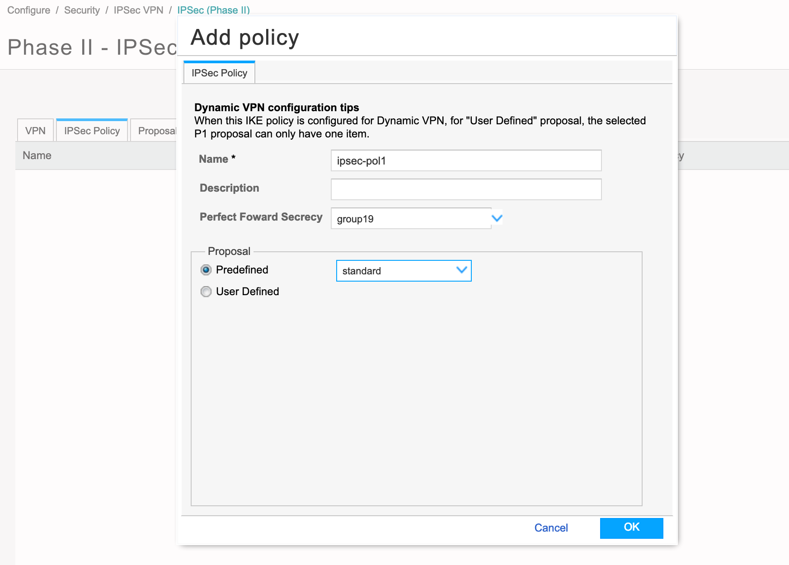Select the IPSec Policy tab in dialog

coord(219,72)
